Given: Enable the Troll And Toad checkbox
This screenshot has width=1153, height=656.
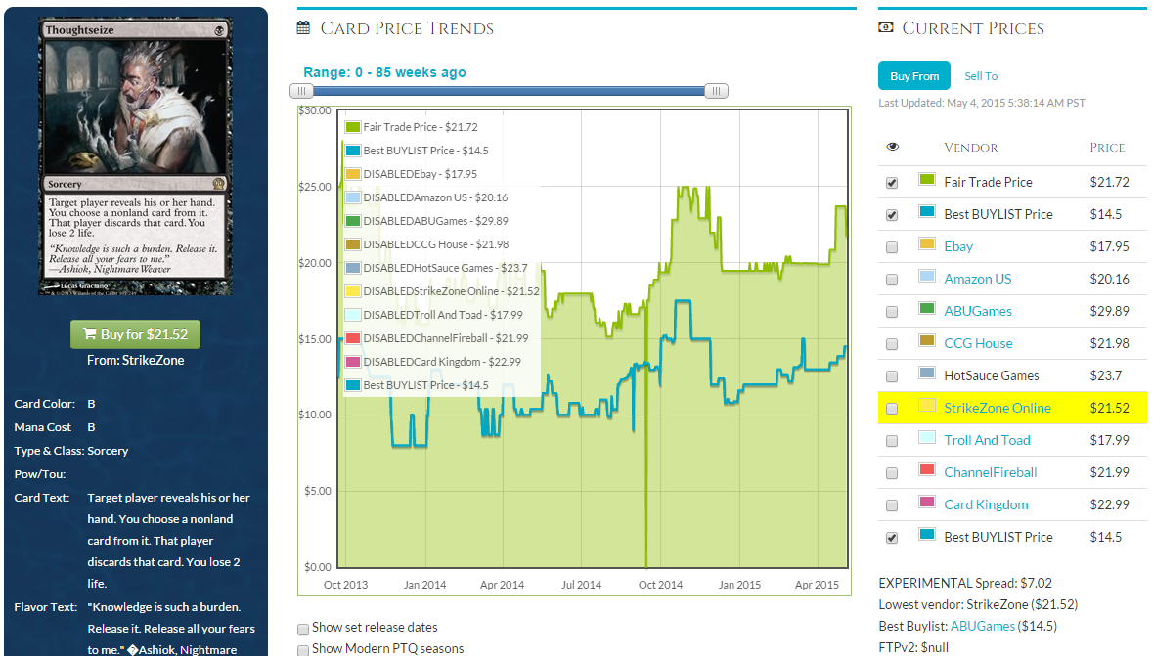Looking at the screenshot, I should point(892,441).
